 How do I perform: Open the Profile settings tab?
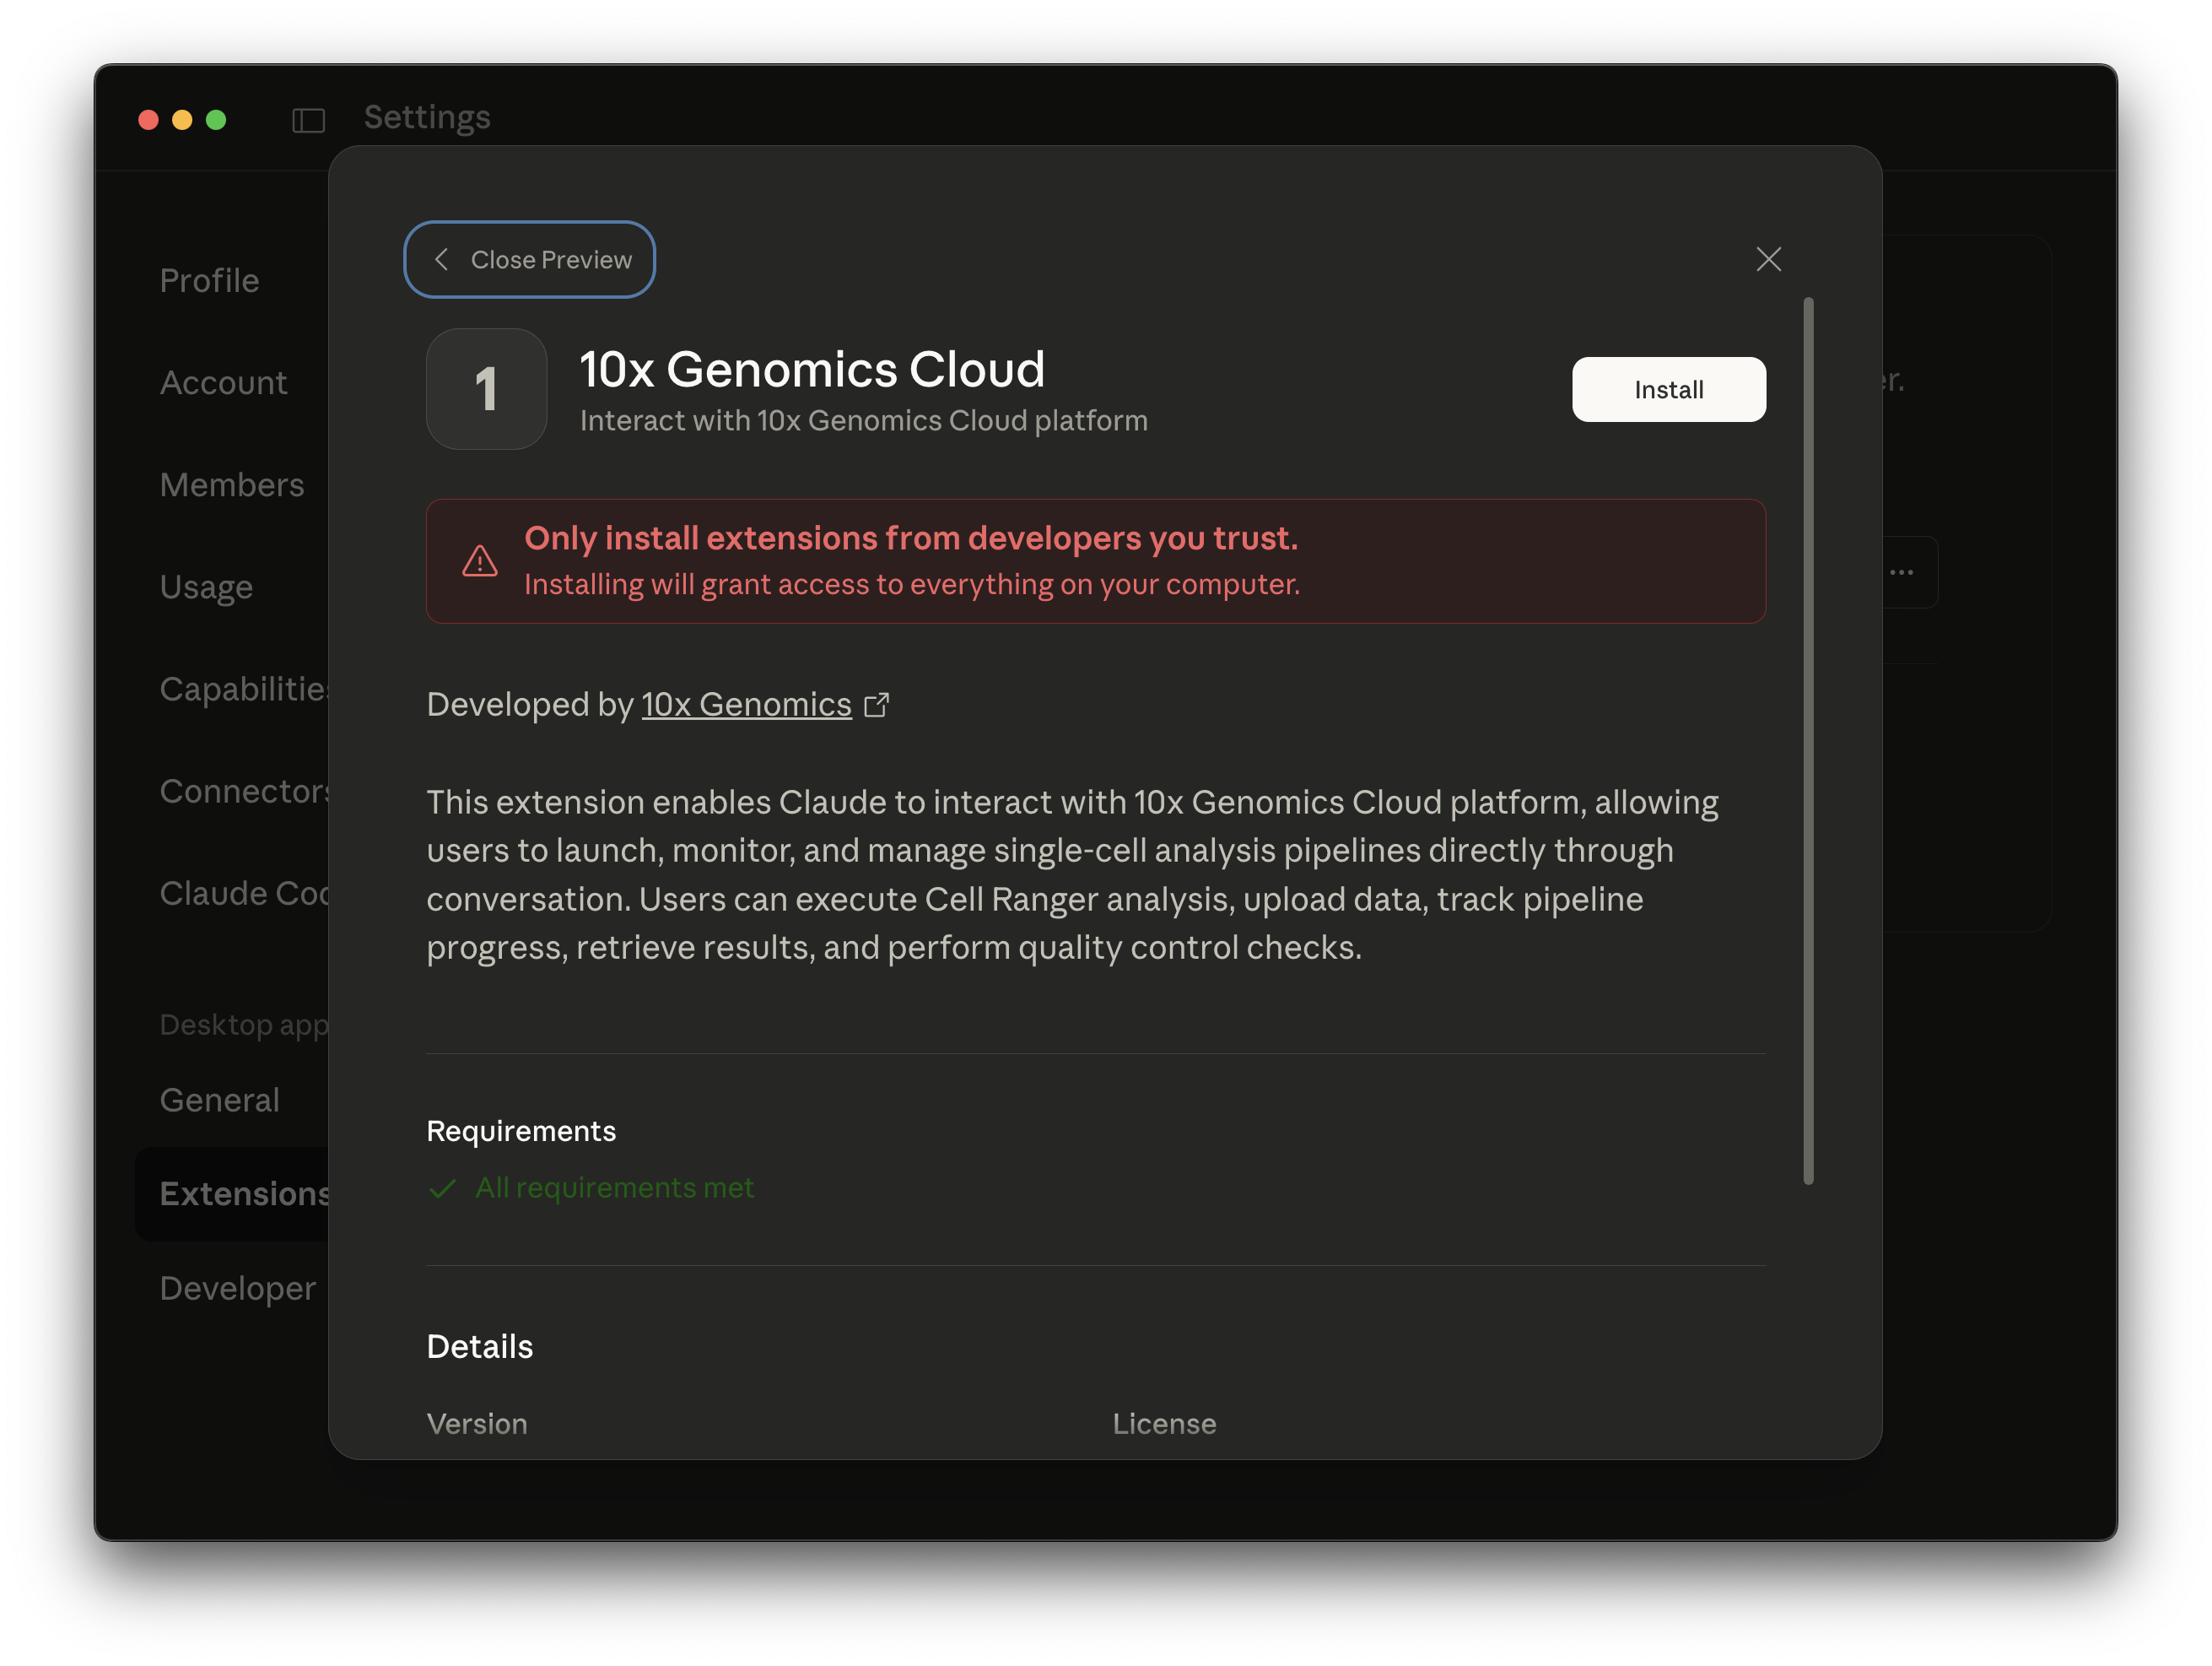(x=209, y=281)
